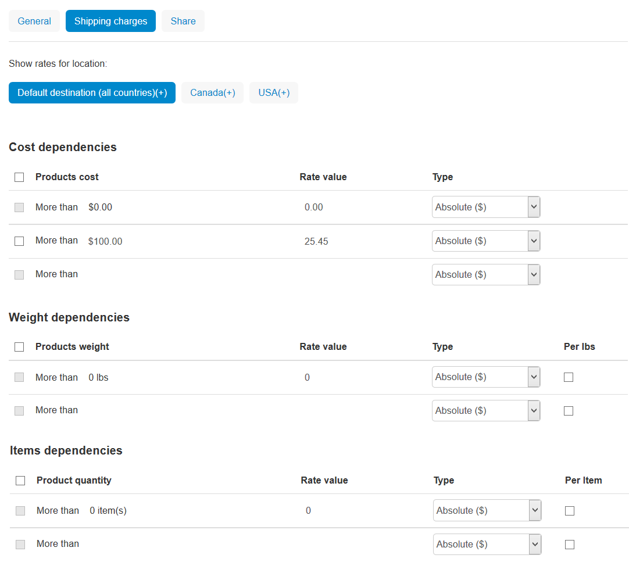Click the Product quantity column header

74,480
